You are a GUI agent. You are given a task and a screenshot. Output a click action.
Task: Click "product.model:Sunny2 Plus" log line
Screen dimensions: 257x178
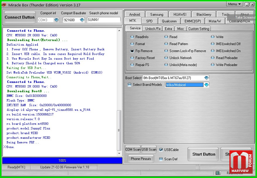[x=28, y=128]
